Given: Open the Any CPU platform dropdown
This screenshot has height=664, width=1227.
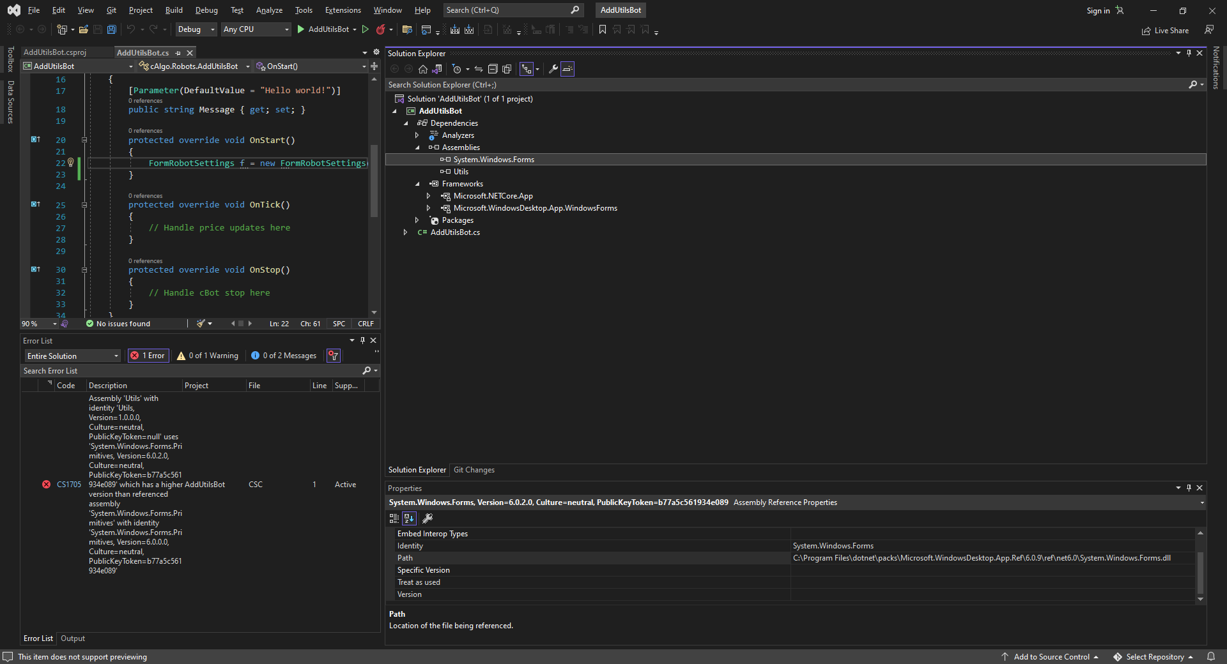Looking at the screenshot, I should point(256,29).
